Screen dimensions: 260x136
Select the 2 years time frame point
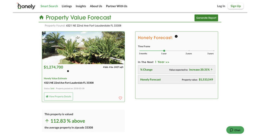pos(189,51)
